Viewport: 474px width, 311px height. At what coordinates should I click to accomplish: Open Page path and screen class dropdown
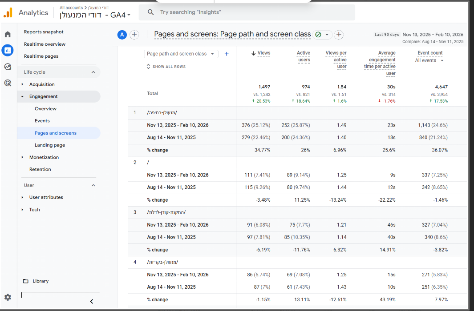pyautogui.click(x=181, y=54)
